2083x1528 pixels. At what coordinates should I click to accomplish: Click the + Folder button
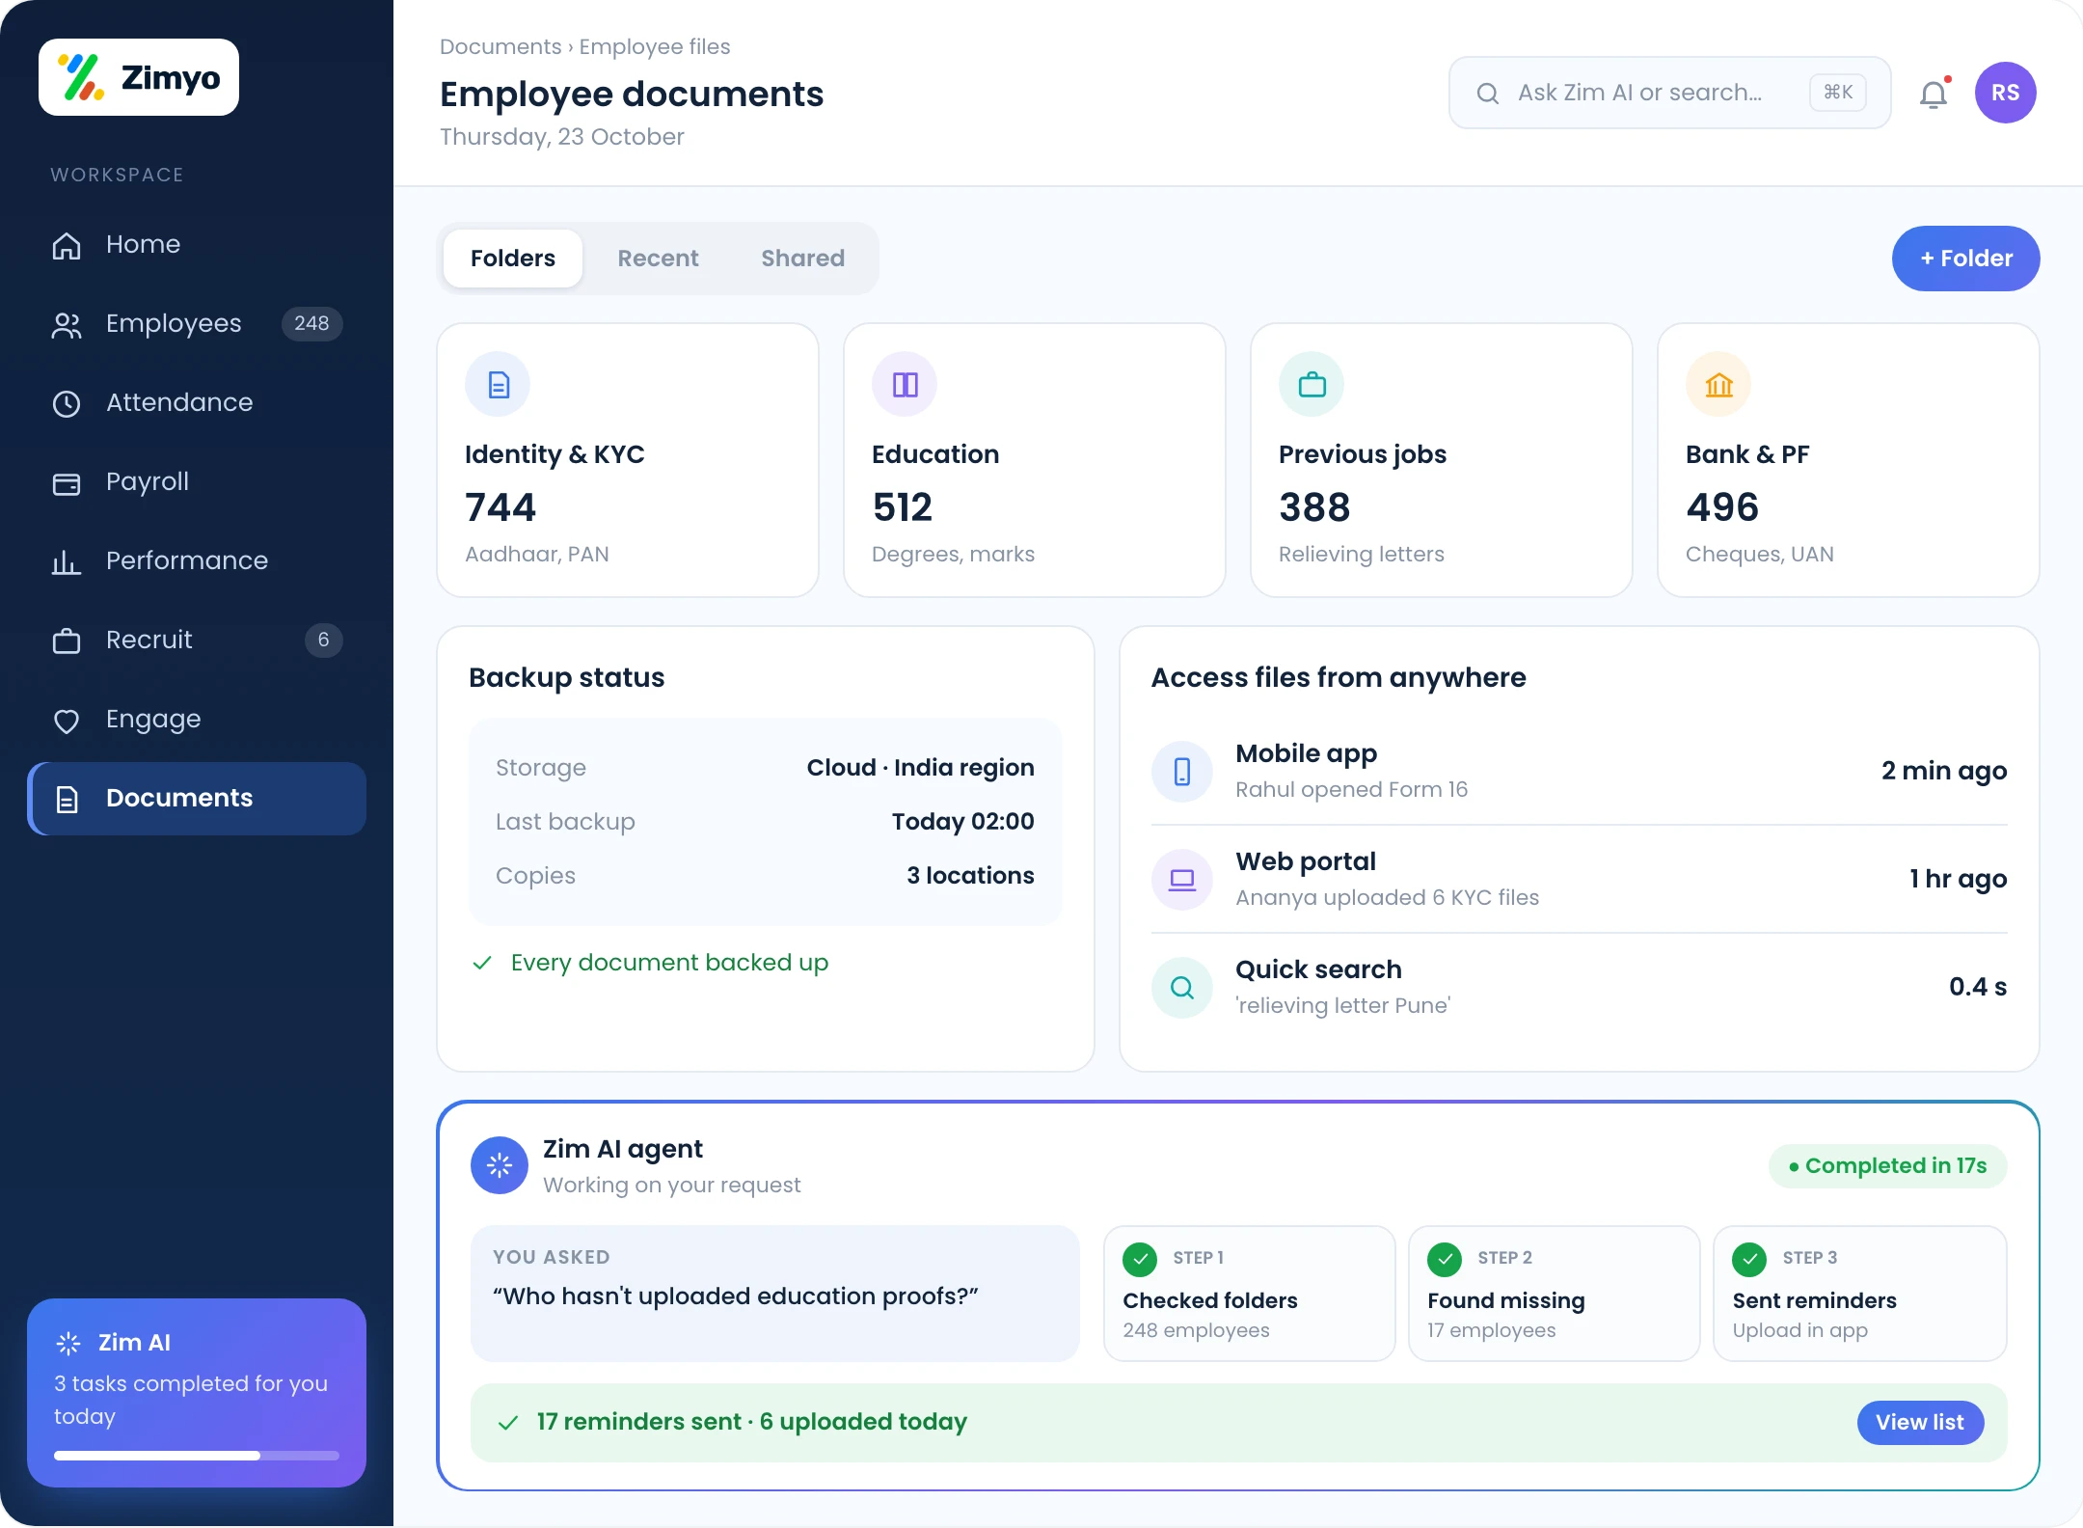pyautogui.click(x=1965, y=259)
